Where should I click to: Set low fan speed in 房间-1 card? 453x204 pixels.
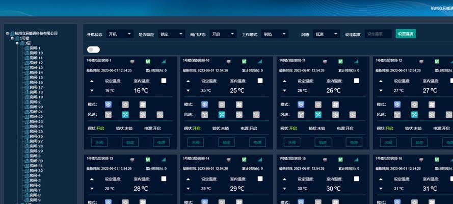tap(108, 115)
